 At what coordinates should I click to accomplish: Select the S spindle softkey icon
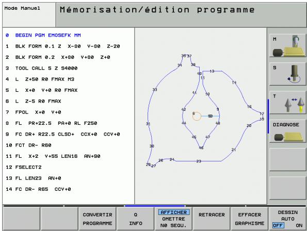(x=287, y=74)
